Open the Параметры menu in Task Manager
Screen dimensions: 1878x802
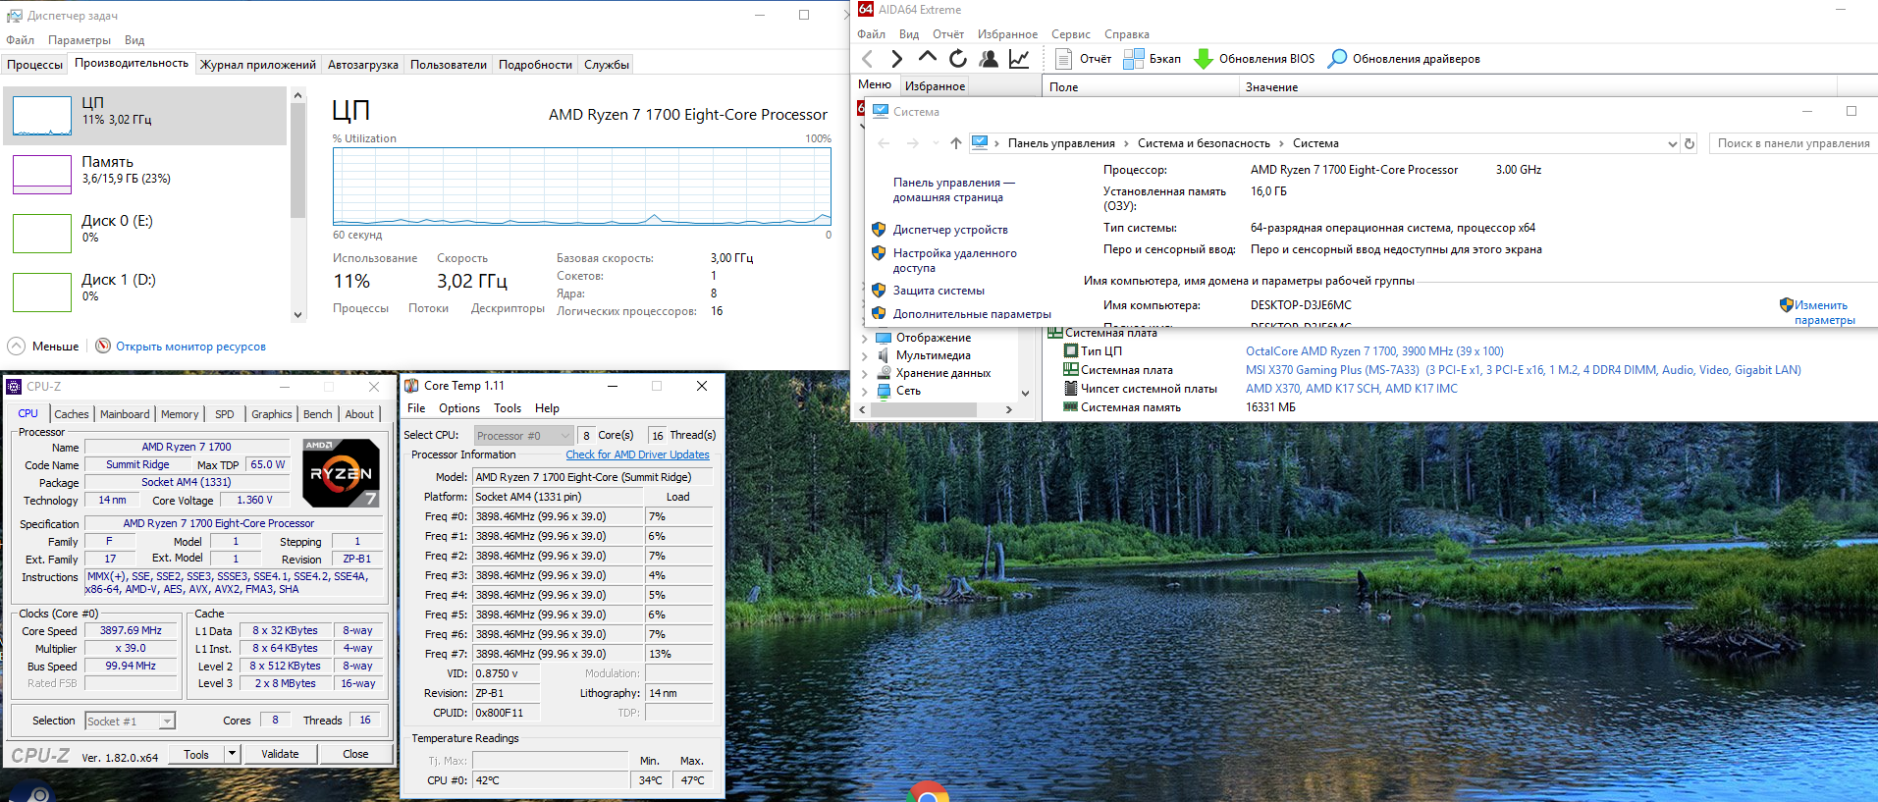(x=80, y=40)
